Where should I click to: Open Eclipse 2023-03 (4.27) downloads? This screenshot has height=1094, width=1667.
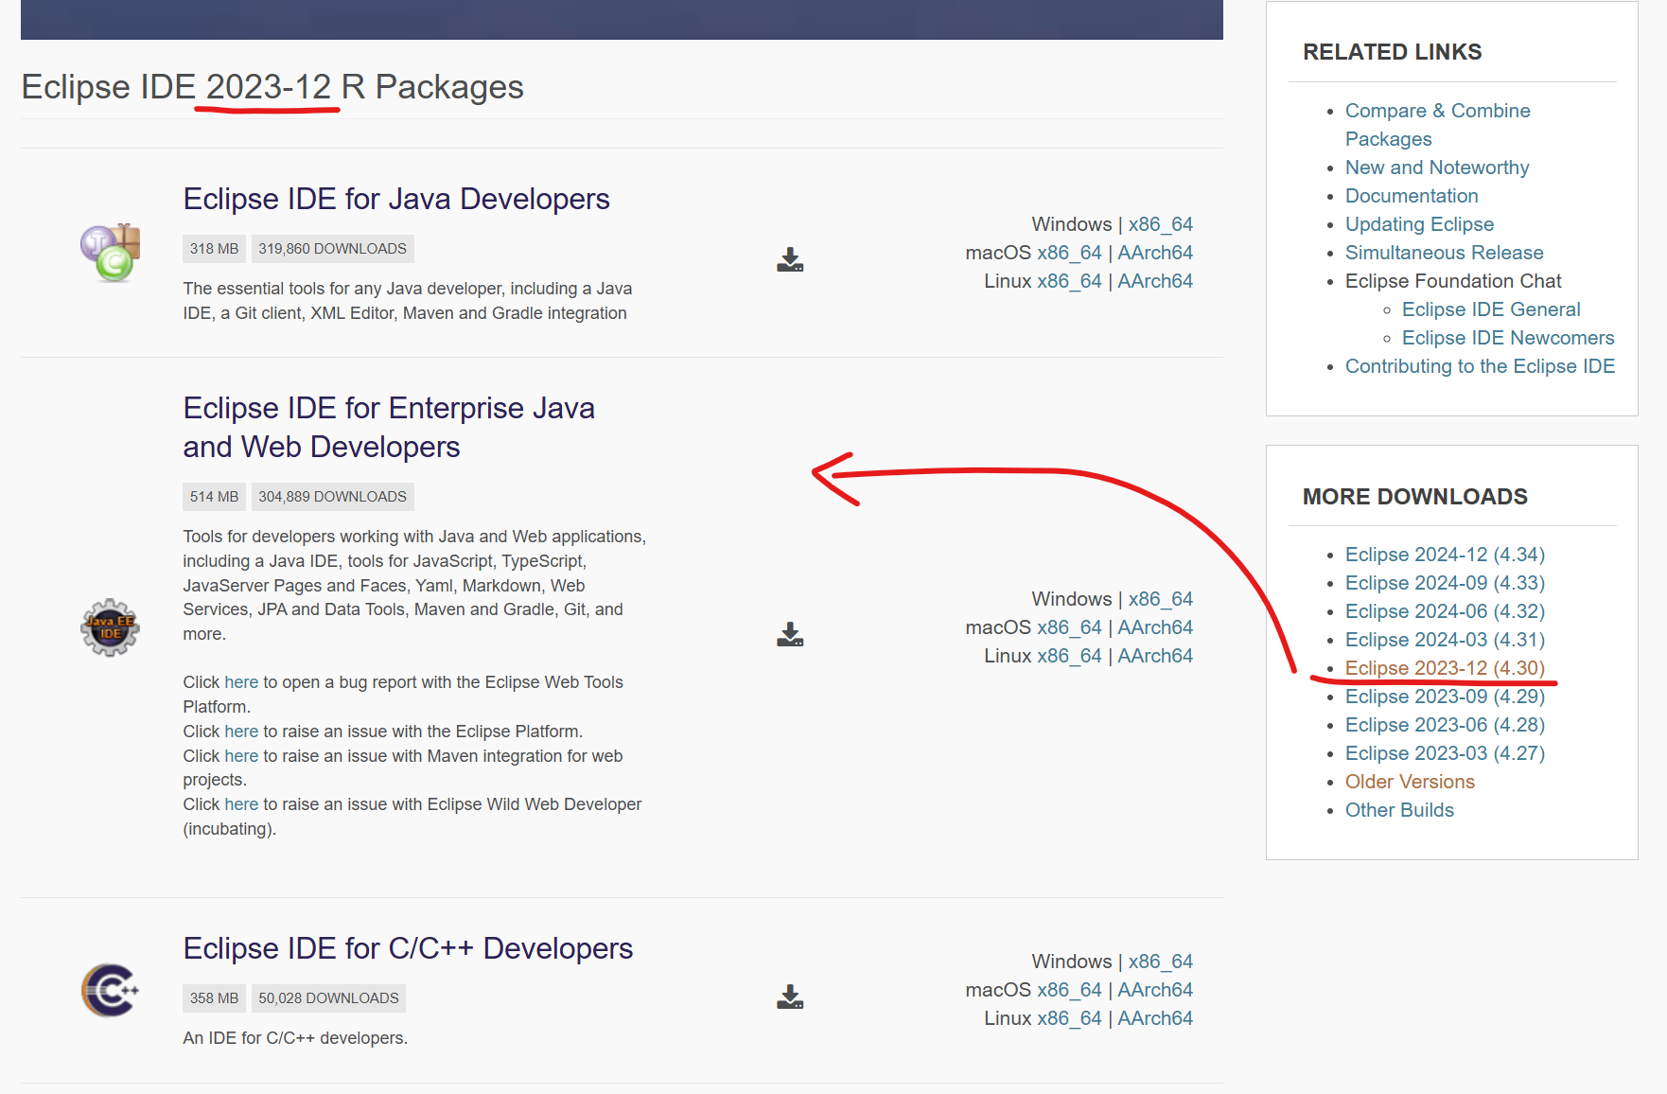[x=1445, y=753]
